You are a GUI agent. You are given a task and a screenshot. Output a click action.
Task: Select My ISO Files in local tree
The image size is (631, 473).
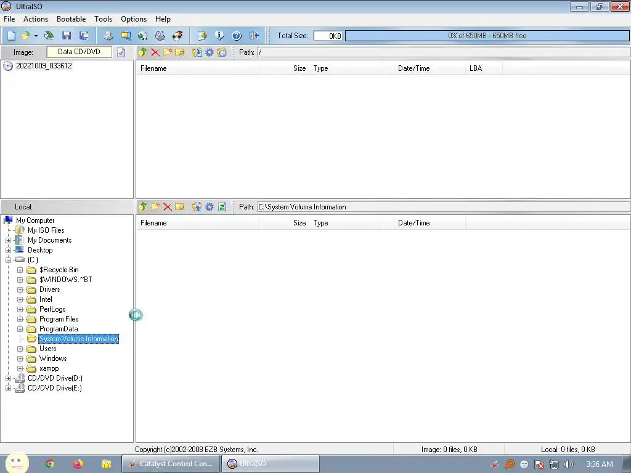pos(46,230)
